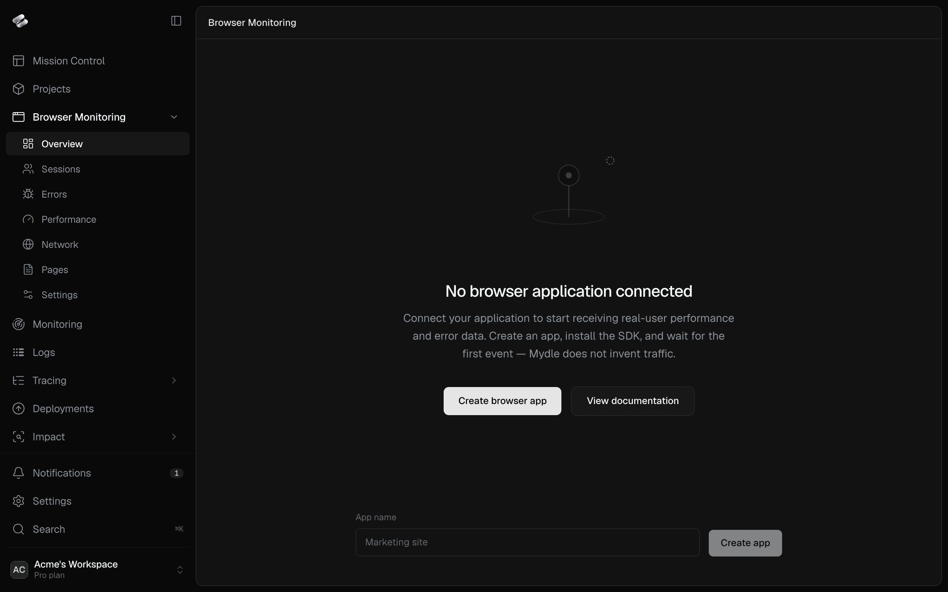Focus the App name input field
The width and height of the screenshot is (948, 592).
tap(527, 542)
